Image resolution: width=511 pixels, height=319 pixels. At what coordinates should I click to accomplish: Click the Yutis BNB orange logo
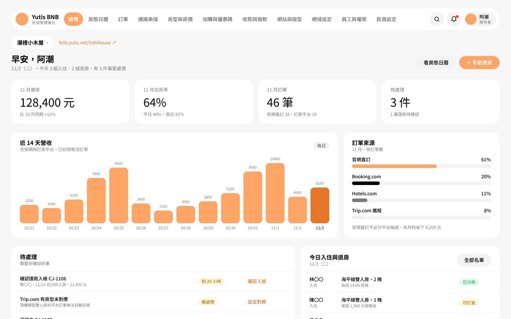click(x=22, y=19)
